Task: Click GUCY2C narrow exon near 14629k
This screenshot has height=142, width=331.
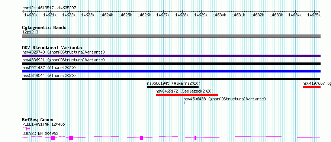Action: pyautogui.click(x=196, y=138)
